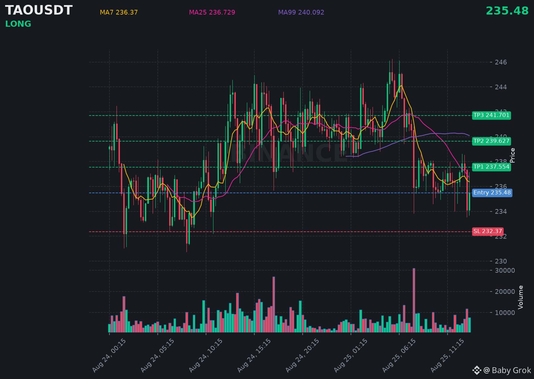
Task: Click the Aug 24, 15:15 time label
Action: [254, 356]
